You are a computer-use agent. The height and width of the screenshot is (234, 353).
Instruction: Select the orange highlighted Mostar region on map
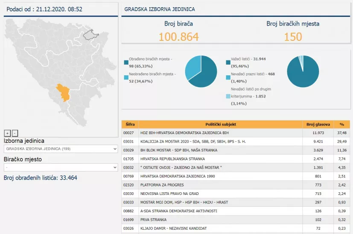[64, 92]
